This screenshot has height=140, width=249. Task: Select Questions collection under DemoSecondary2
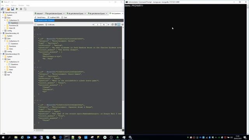pyautogui.click(x=14, y=65)
